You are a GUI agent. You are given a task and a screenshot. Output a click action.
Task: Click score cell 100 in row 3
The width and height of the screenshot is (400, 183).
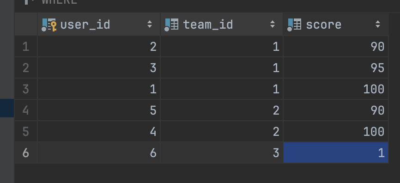pyautogui.click(x=336, y=89)
